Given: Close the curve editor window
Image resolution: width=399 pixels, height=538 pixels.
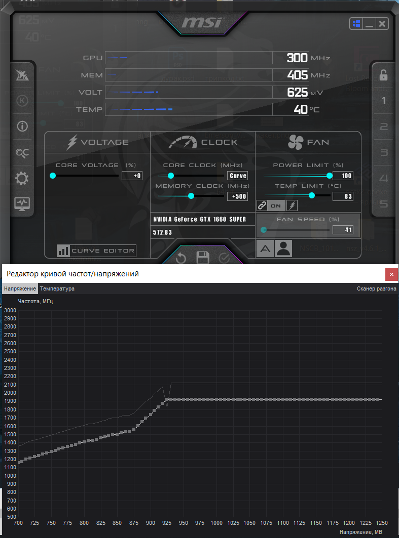Looking at the screenshot, I should click(391, 274).
